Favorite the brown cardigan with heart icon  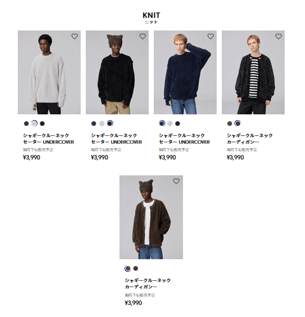[176, 181]
